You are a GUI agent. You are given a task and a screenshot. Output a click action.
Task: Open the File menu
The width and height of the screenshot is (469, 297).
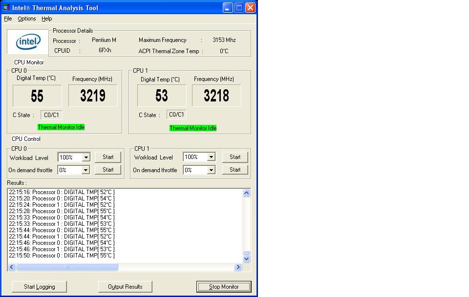pyautogui.click(x=8, y=19)
